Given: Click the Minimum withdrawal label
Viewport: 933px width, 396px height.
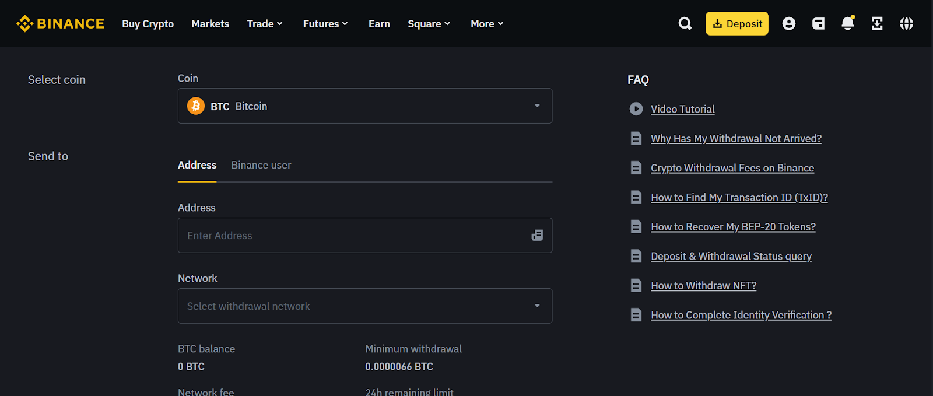Looking at the screenshot, I should pyautogui.click(x=413, y=349).
